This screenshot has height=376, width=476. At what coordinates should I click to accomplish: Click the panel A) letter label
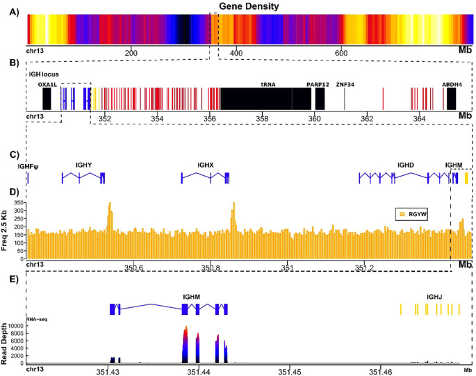pos(14,12)
